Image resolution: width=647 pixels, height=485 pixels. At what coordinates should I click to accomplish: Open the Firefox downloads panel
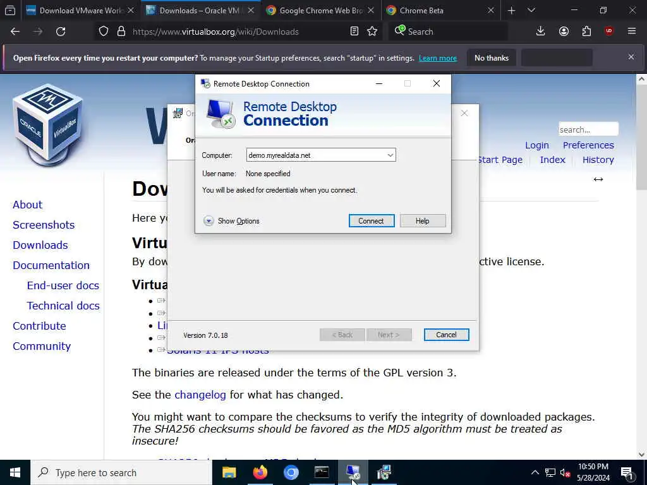pyautogui.click(x=541, y=32)
